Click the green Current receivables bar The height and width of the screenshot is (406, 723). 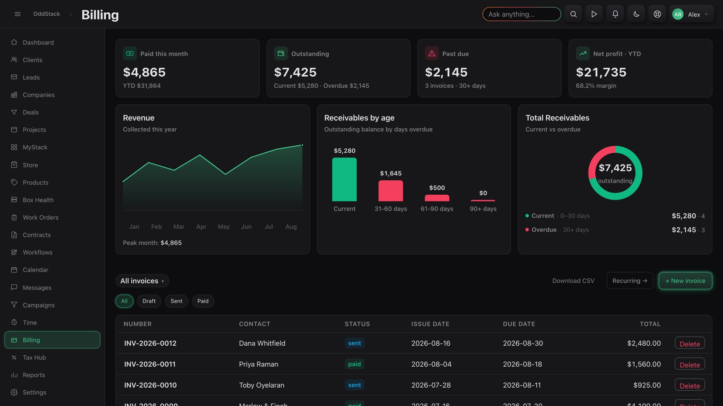344,179
